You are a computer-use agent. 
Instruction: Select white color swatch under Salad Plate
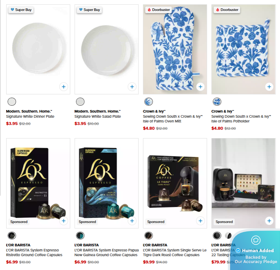pyautogui.click(x=80, y=102)
